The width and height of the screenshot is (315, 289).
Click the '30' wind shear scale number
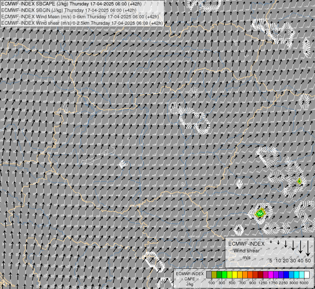tap(293, 260)
